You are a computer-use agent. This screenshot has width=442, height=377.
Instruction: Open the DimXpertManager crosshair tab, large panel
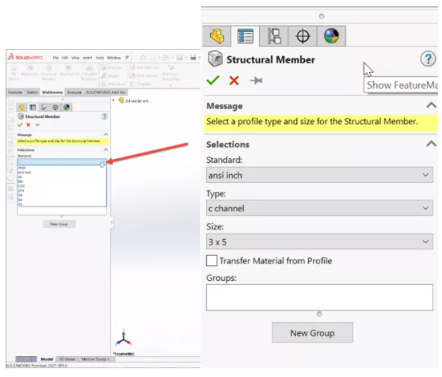303,36
